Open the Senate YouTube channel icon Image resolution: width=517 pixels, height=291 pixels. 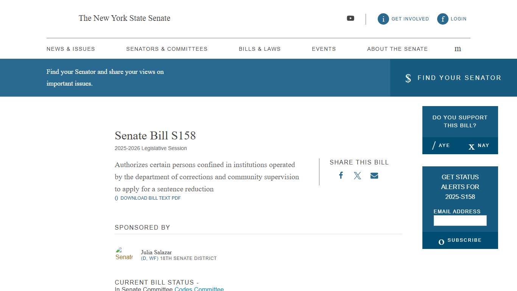pyautogui.click(x=350, y=18)
